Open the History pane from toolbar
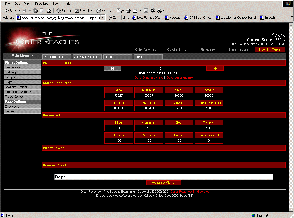 point(104,11)
